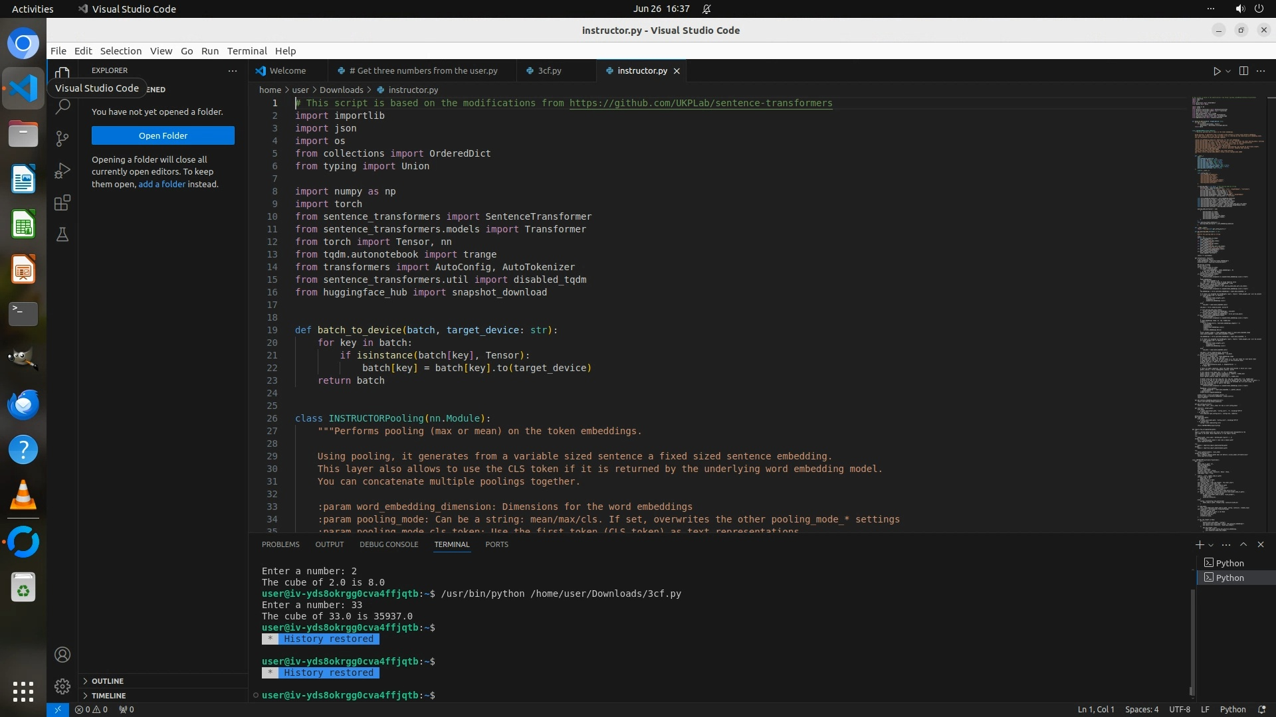
Task: Open the Extensions view
Action: (x=62, y=202)
